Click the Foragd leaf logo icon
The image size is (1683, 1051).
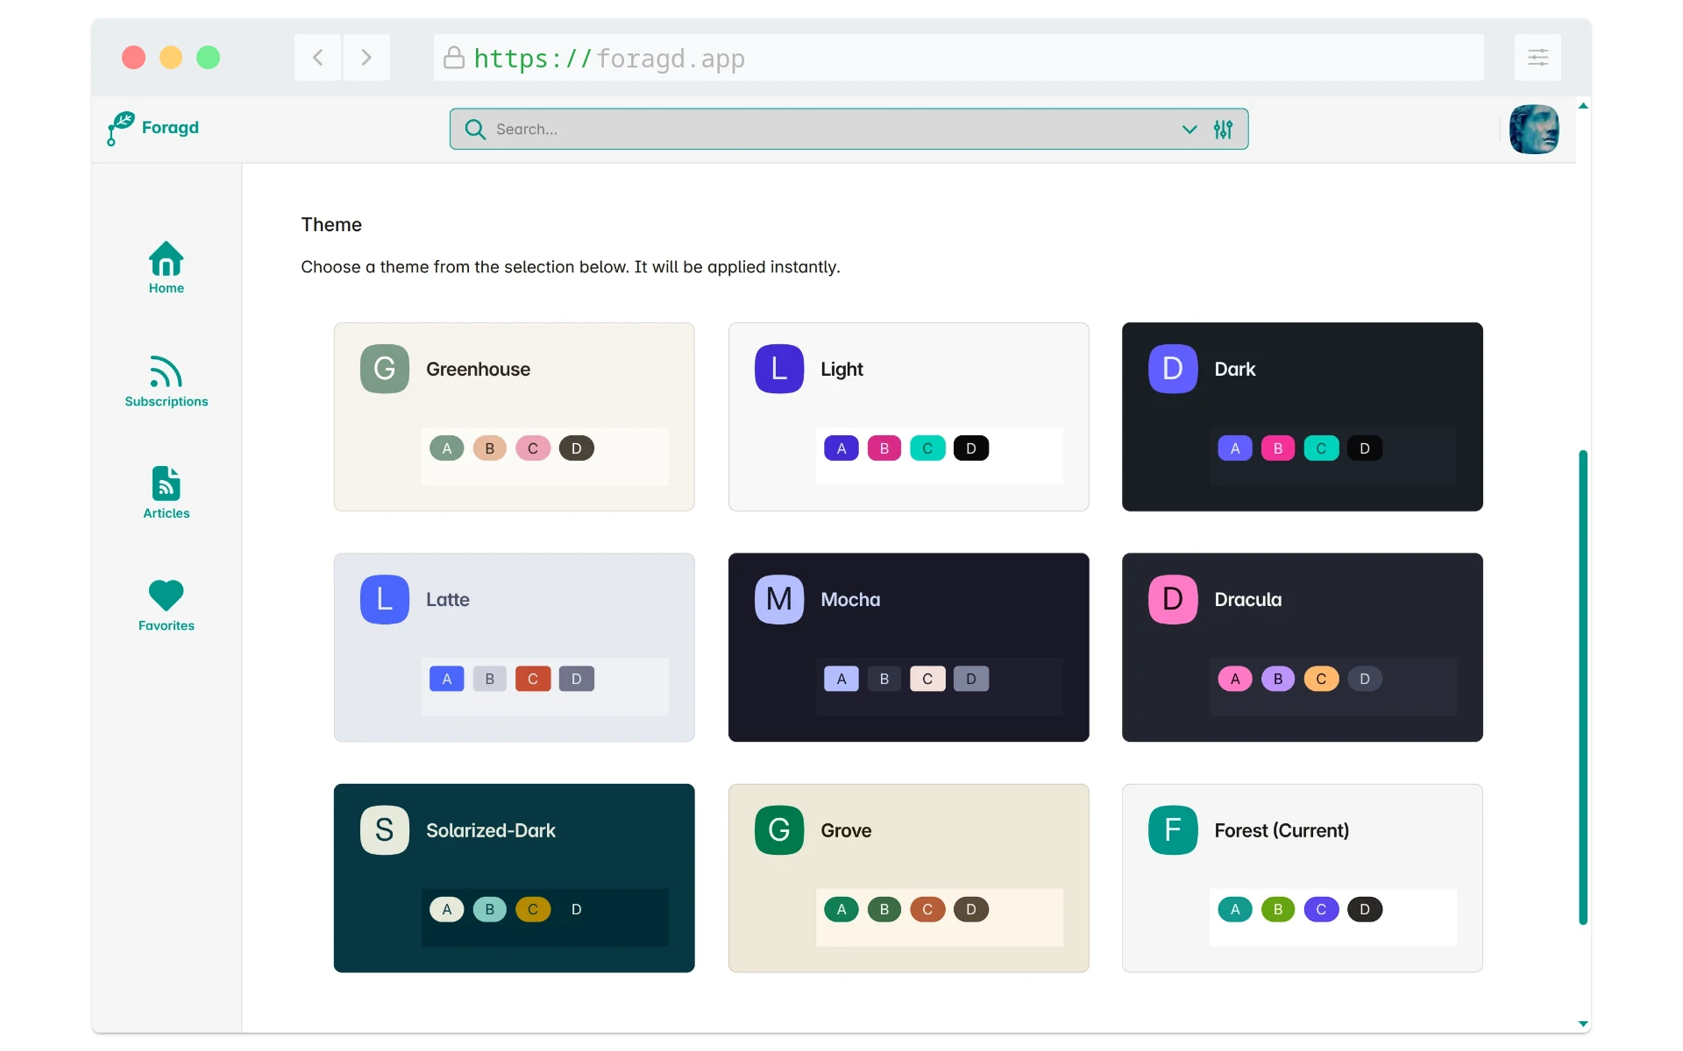point(120,128)
